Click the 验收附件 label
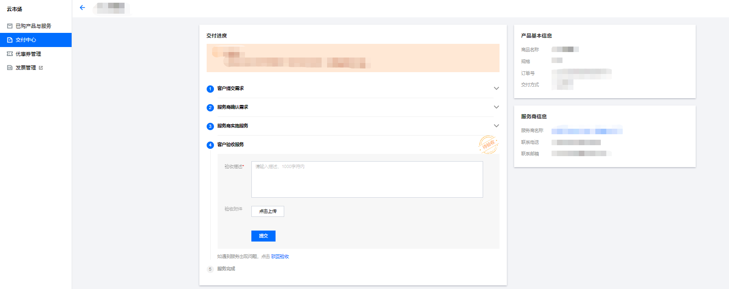 234,209
